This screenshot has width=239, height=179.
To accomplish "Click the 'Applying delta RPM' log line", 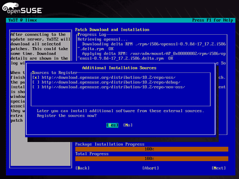I will coord(152,56).
